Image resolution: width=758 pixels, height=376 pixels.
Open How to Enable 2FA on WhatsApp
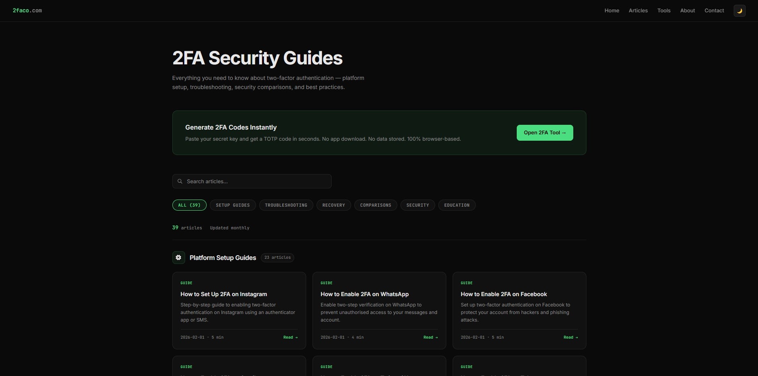click(x=365, y=294)
